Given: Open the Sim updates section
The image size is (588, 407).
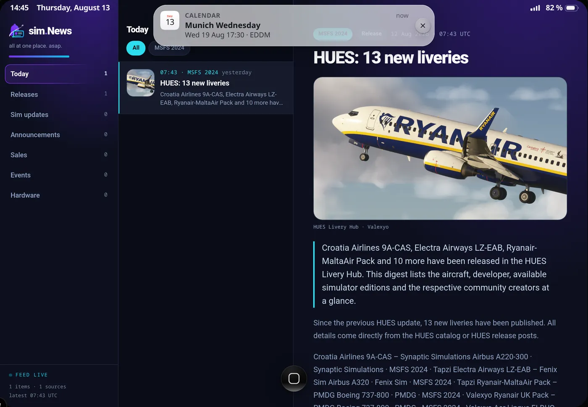Looking at the screenshot, I should point(59,115).
